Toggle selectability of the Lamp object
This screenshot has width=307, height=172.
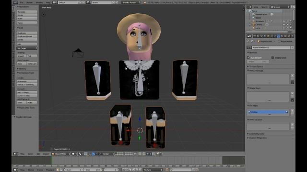(x=287, y=28)
